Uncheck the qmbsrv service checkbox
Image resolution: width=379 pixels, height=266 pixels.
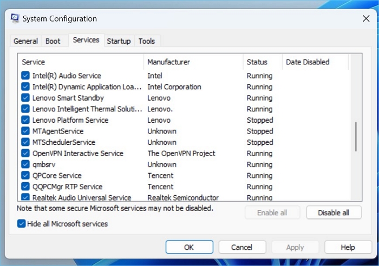pyautogui.click(x=25, y=164)
